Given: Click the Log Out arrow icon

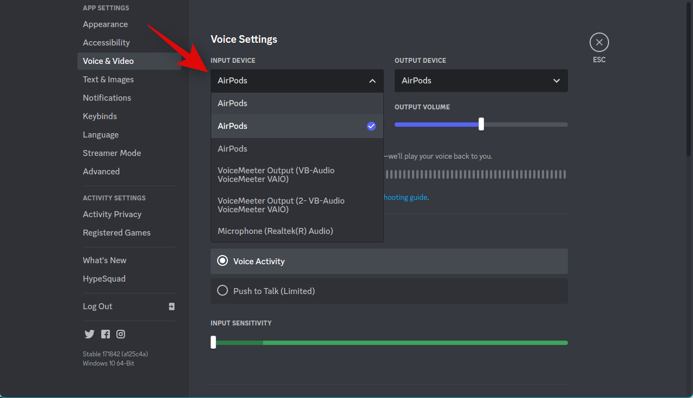Looking at the screenshot, I should coord(172,306).
